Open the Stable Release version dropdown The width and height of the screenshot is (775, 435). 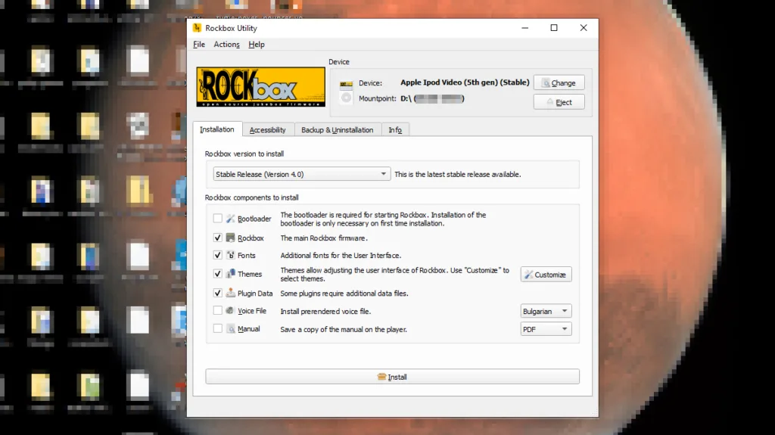point(301,174)
